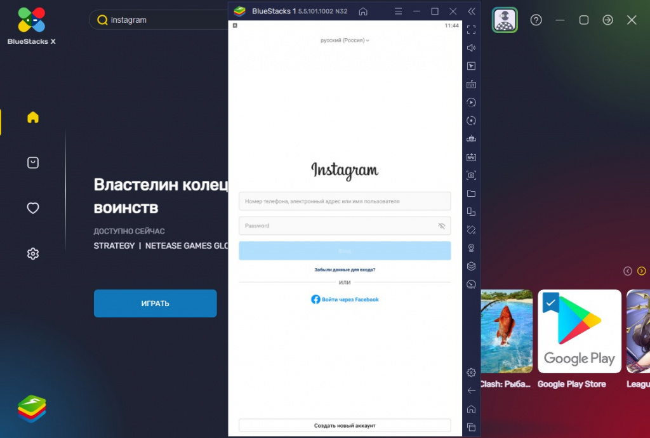Open the favorites heart tab in sidebar
This screenshot has height=438, width=650.
click(x=33, y=208)
